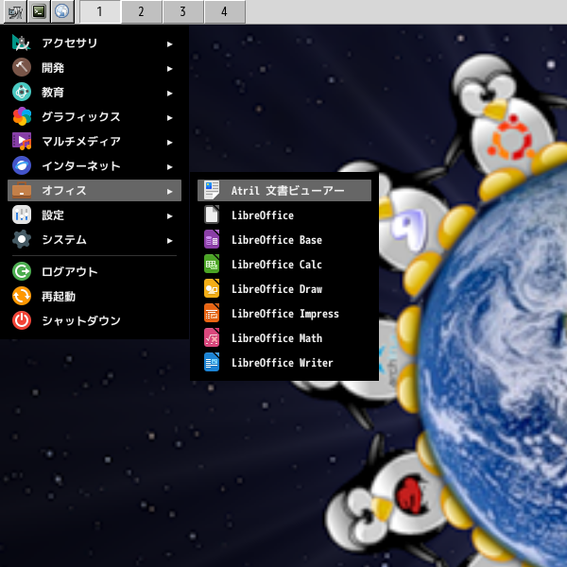Open the web browser panel launcher

(x=62, y=12)
